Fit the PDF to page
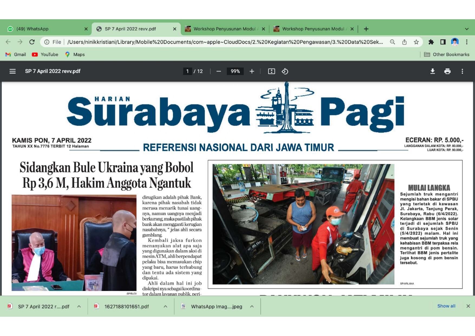The image size is (475, 336). point(271,71)
